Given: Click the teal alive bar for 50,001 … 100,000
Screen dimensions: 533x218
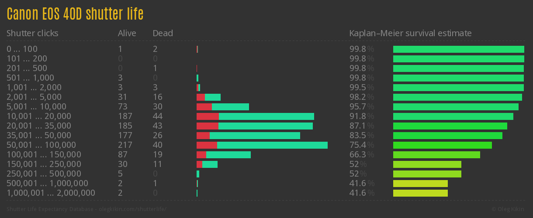Looking at the screenshot, I should pos(272,145).
